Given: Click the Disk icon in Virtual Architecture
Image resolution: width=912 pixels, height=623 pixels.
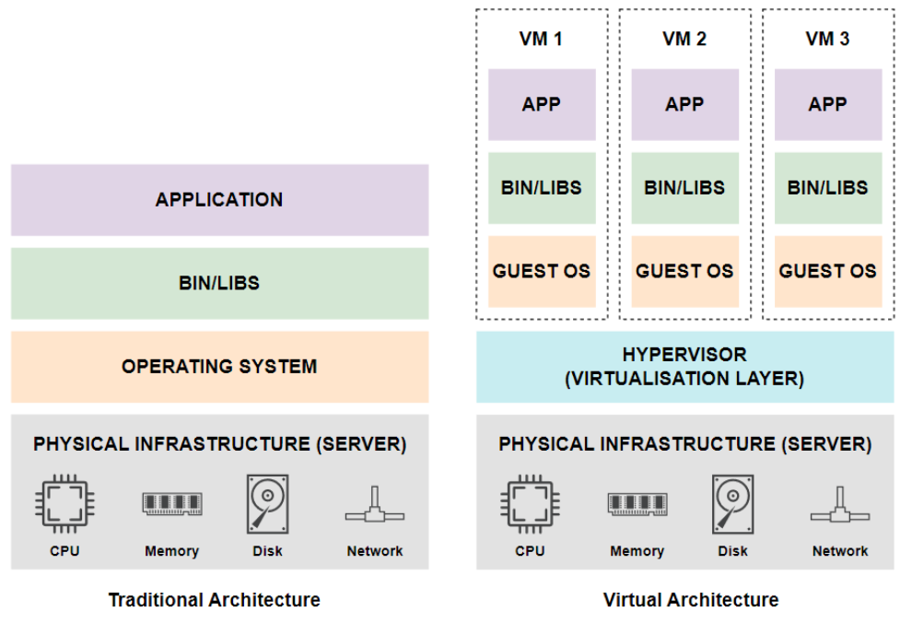Looking at the screenshot, I should [x=733, y=504].
